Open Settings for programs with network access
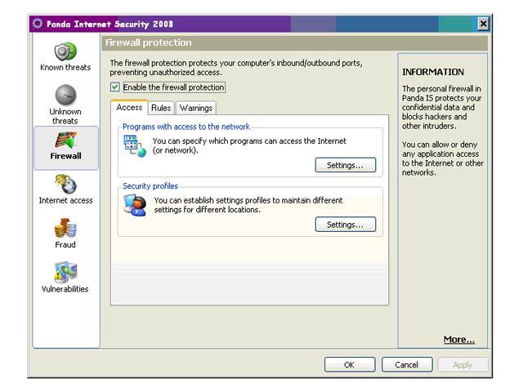 [345, 165]
